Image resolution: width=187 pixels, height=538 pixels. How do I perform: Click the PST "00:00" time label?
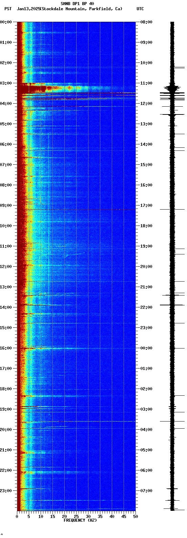click(x=6, y=22)
